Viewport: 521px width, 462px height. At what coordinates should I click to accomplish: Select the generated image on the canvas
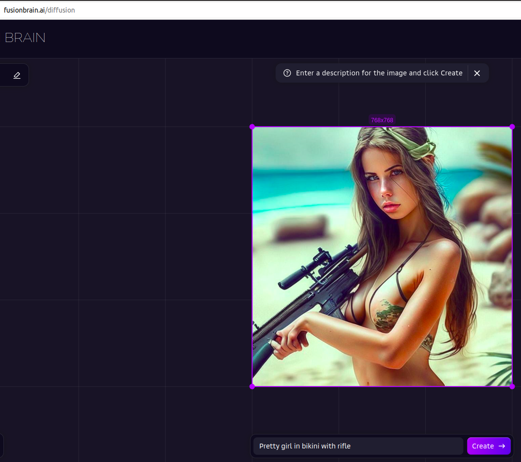pyautogui.click(x=382, y=256)
